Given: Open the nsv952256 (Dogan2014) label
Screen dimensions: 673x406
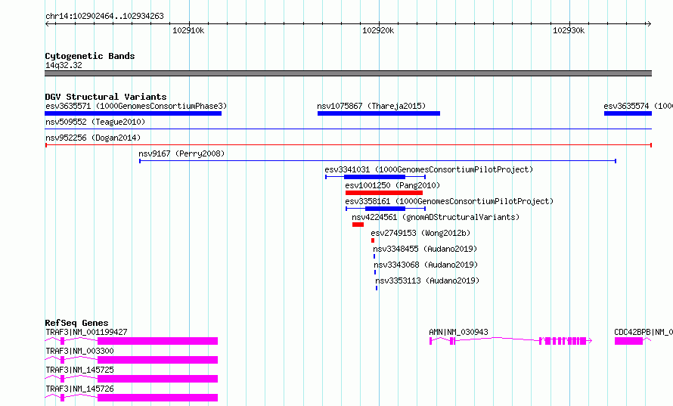Looking at the screenshot, I should tap(93, 138).
